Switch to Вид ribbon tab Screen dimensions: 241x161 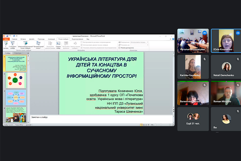[x=88, y=39]
